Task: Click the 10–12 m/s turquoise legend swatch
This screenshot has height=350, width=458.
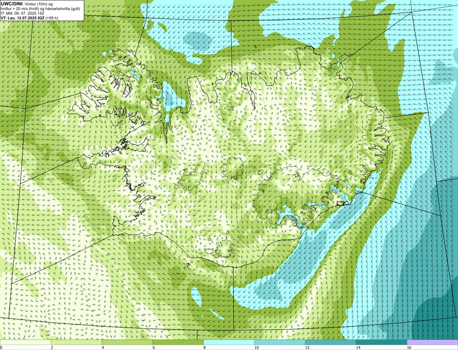Action: [280, 342]
